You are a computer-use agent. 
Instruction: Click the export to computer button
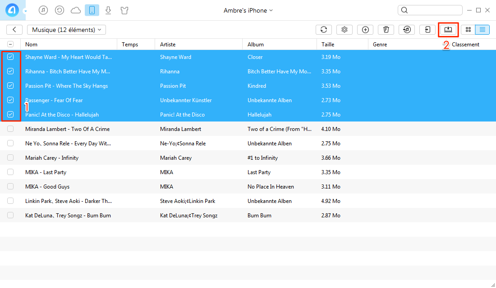pyautogui.click(x=448, y=30)
